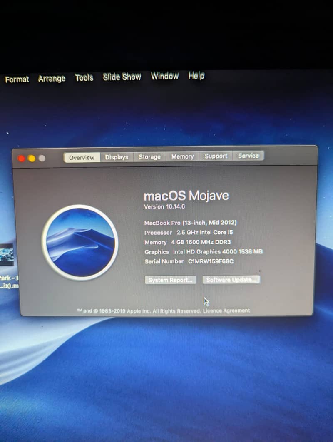Select the desktop file thumbnail at left edge

tap(6, 255)
